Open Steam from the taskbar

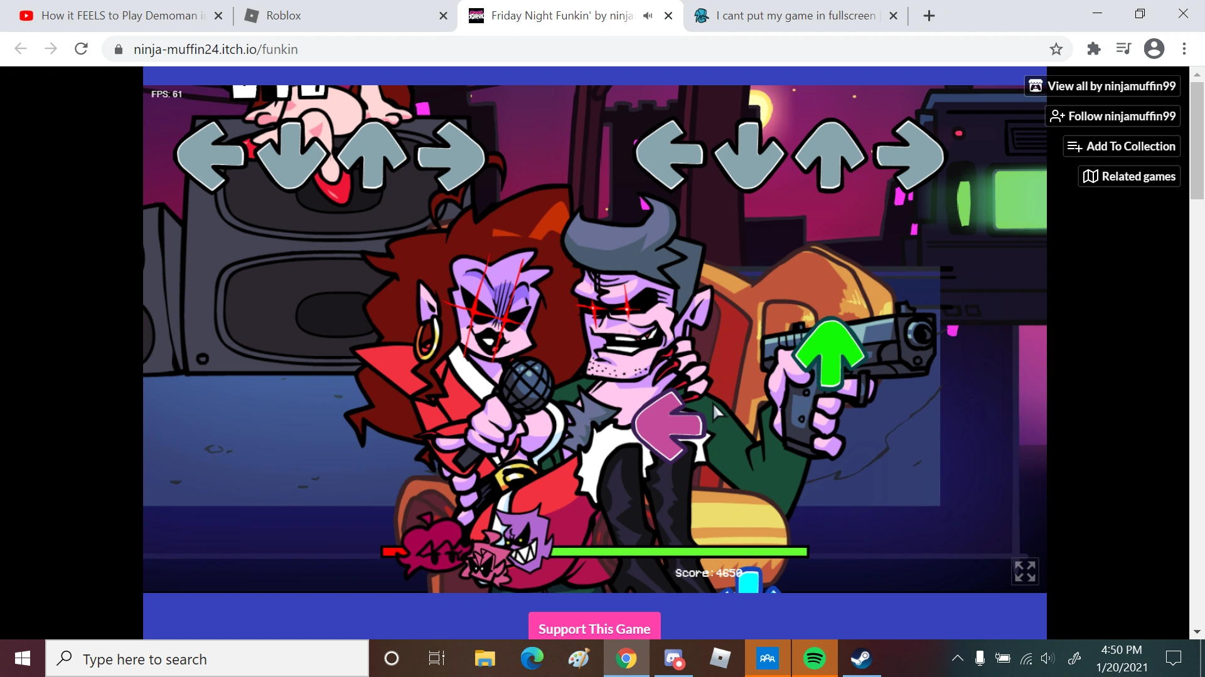pyautogui.click(x=860, y=659)
